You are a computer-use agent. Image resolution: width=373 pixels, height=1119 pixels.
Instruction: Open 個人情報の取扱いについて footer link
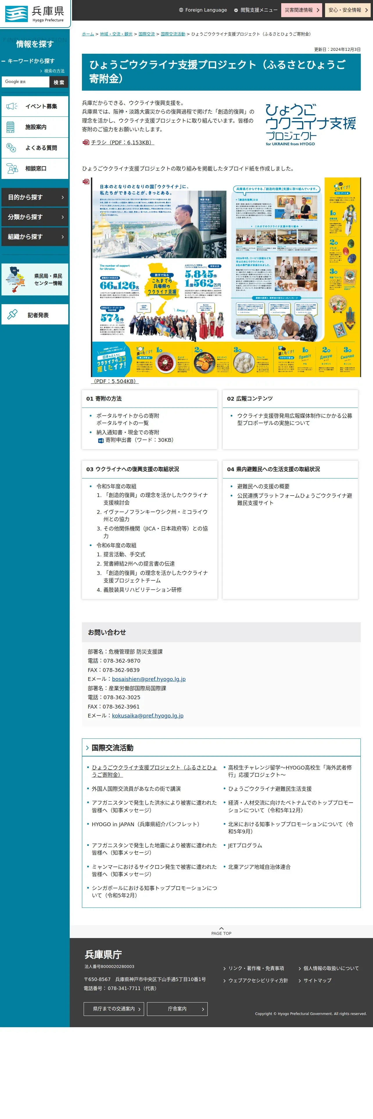point(331,968)
